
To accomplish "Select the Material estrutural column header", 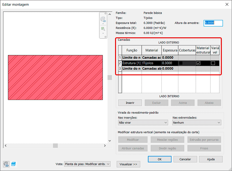I will click(203, 50).
